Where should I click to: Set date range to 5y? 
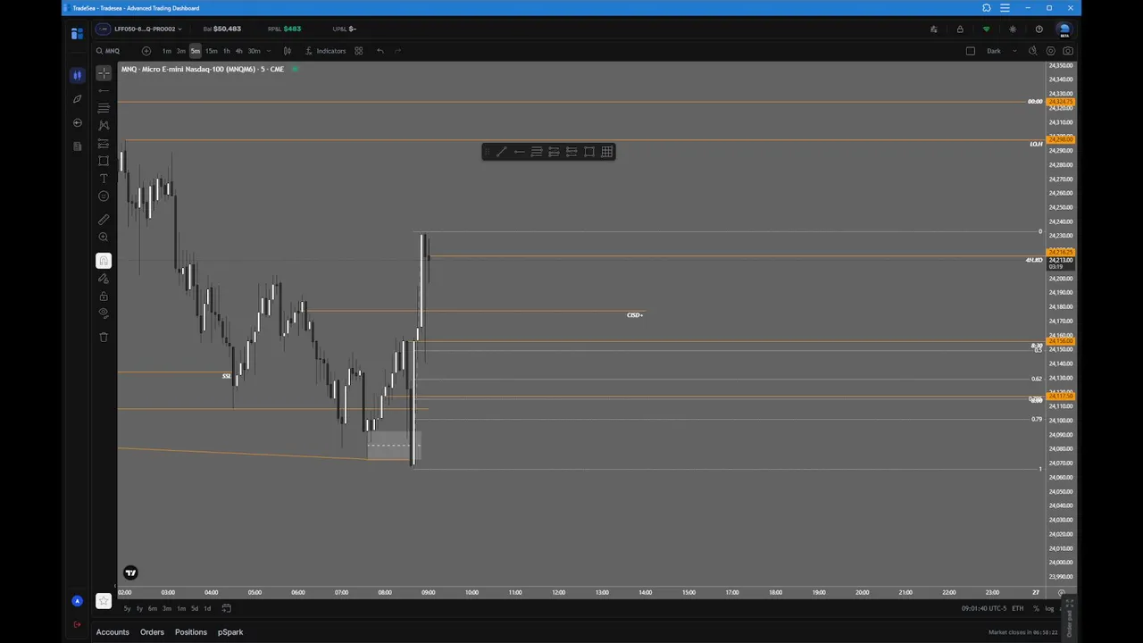pyautogui.click(x=127, y=609)
